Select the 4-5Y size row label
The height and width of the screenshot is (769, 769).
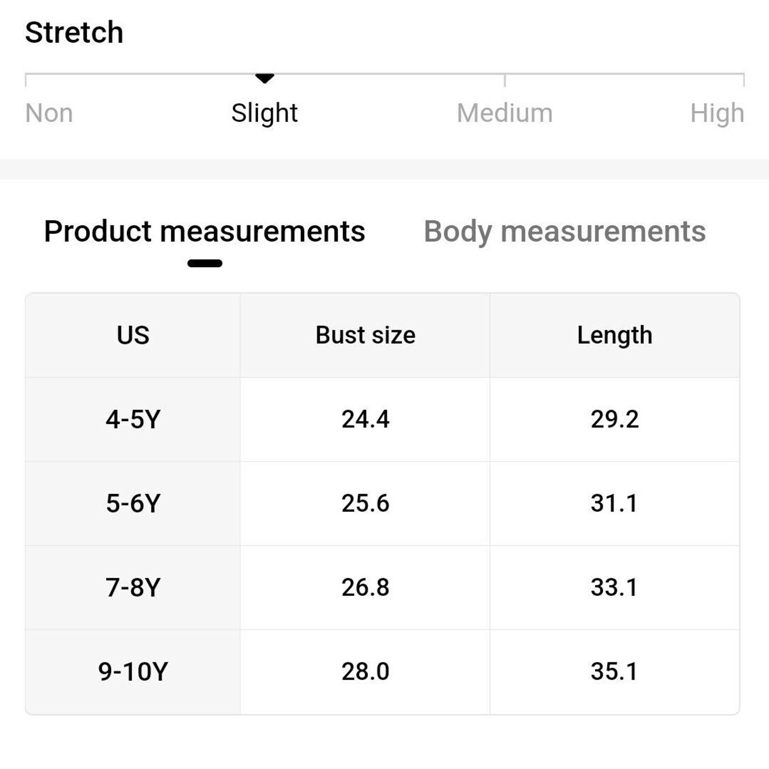(x=133, y=419)
